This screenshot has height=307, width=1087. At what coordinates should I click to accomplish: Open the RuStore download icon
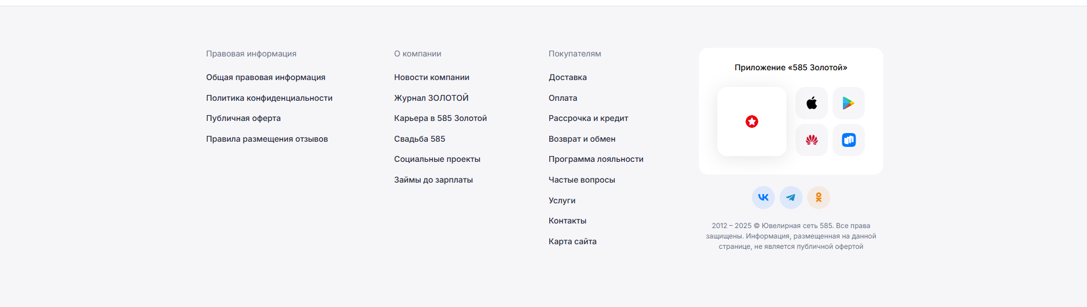(x=849, y=140)
